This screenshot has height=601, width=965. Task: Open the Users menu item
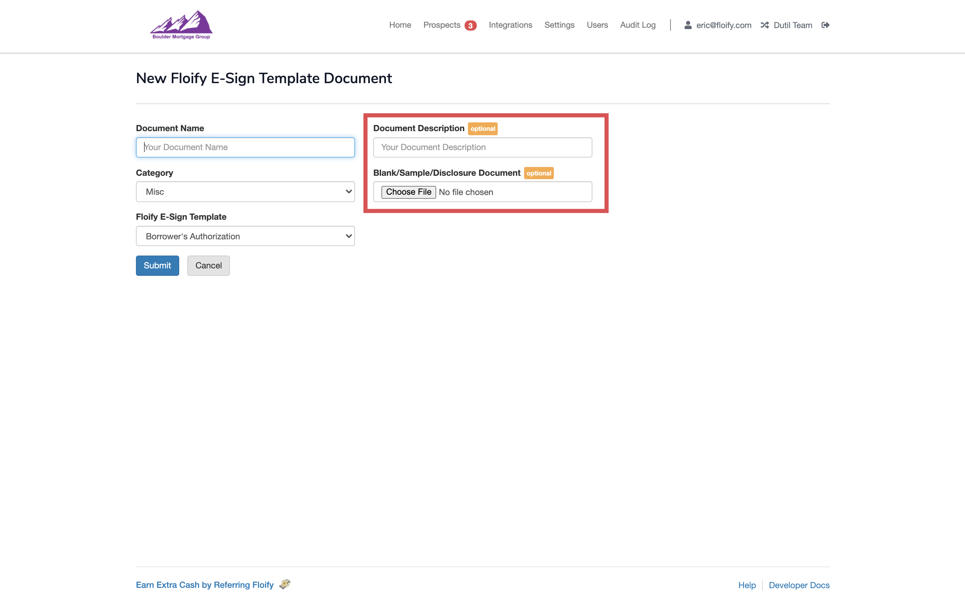tap(597, 25)
